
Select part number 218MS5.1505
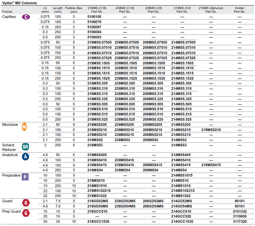[x=99, y=63]
